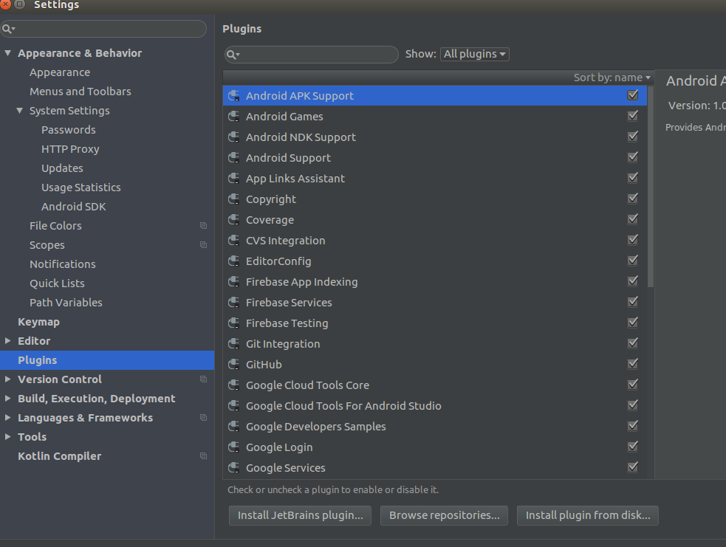Disable the GitHub plugin checkbox
726x547 pixels.
(632, 364)
